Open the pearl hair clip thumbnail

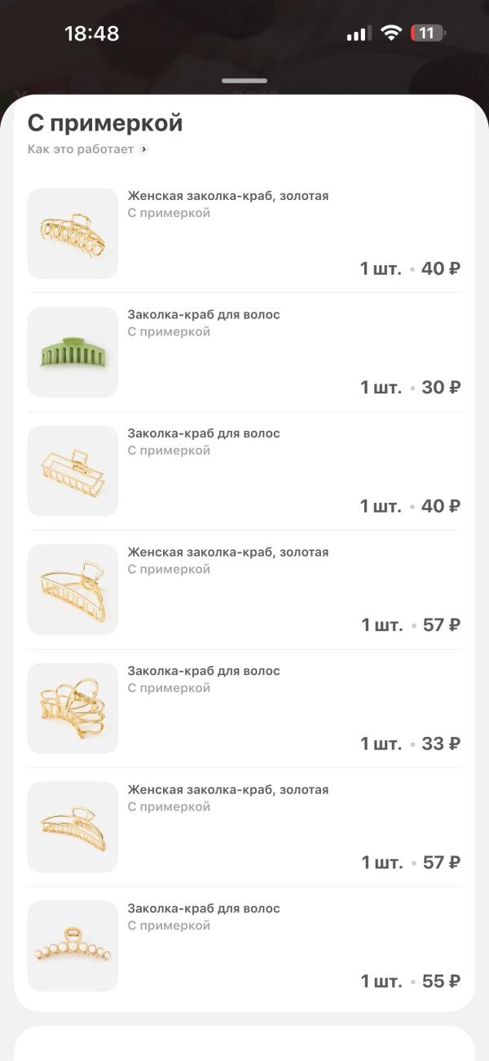pyautogui.click(x=73, y=946)
